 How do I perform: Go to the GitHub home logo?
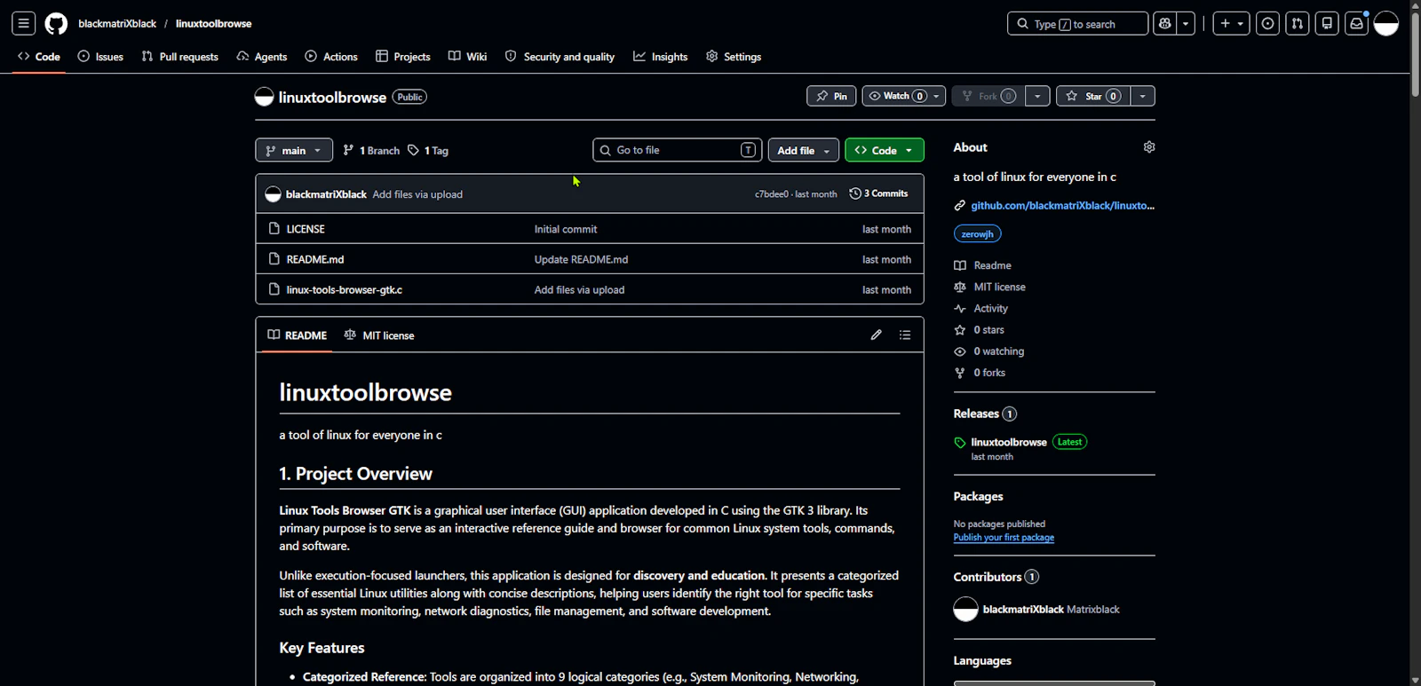coord(56,24)
